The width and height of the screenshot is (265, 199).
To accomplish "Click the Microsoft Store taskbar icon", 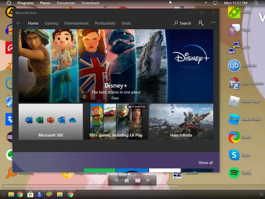I will pyautogui.click(x=31, y=194).
